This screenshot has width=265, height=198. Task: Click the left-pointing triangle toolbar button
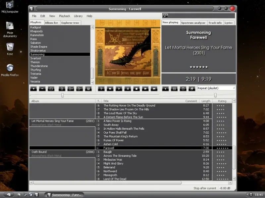click(165, 89)
